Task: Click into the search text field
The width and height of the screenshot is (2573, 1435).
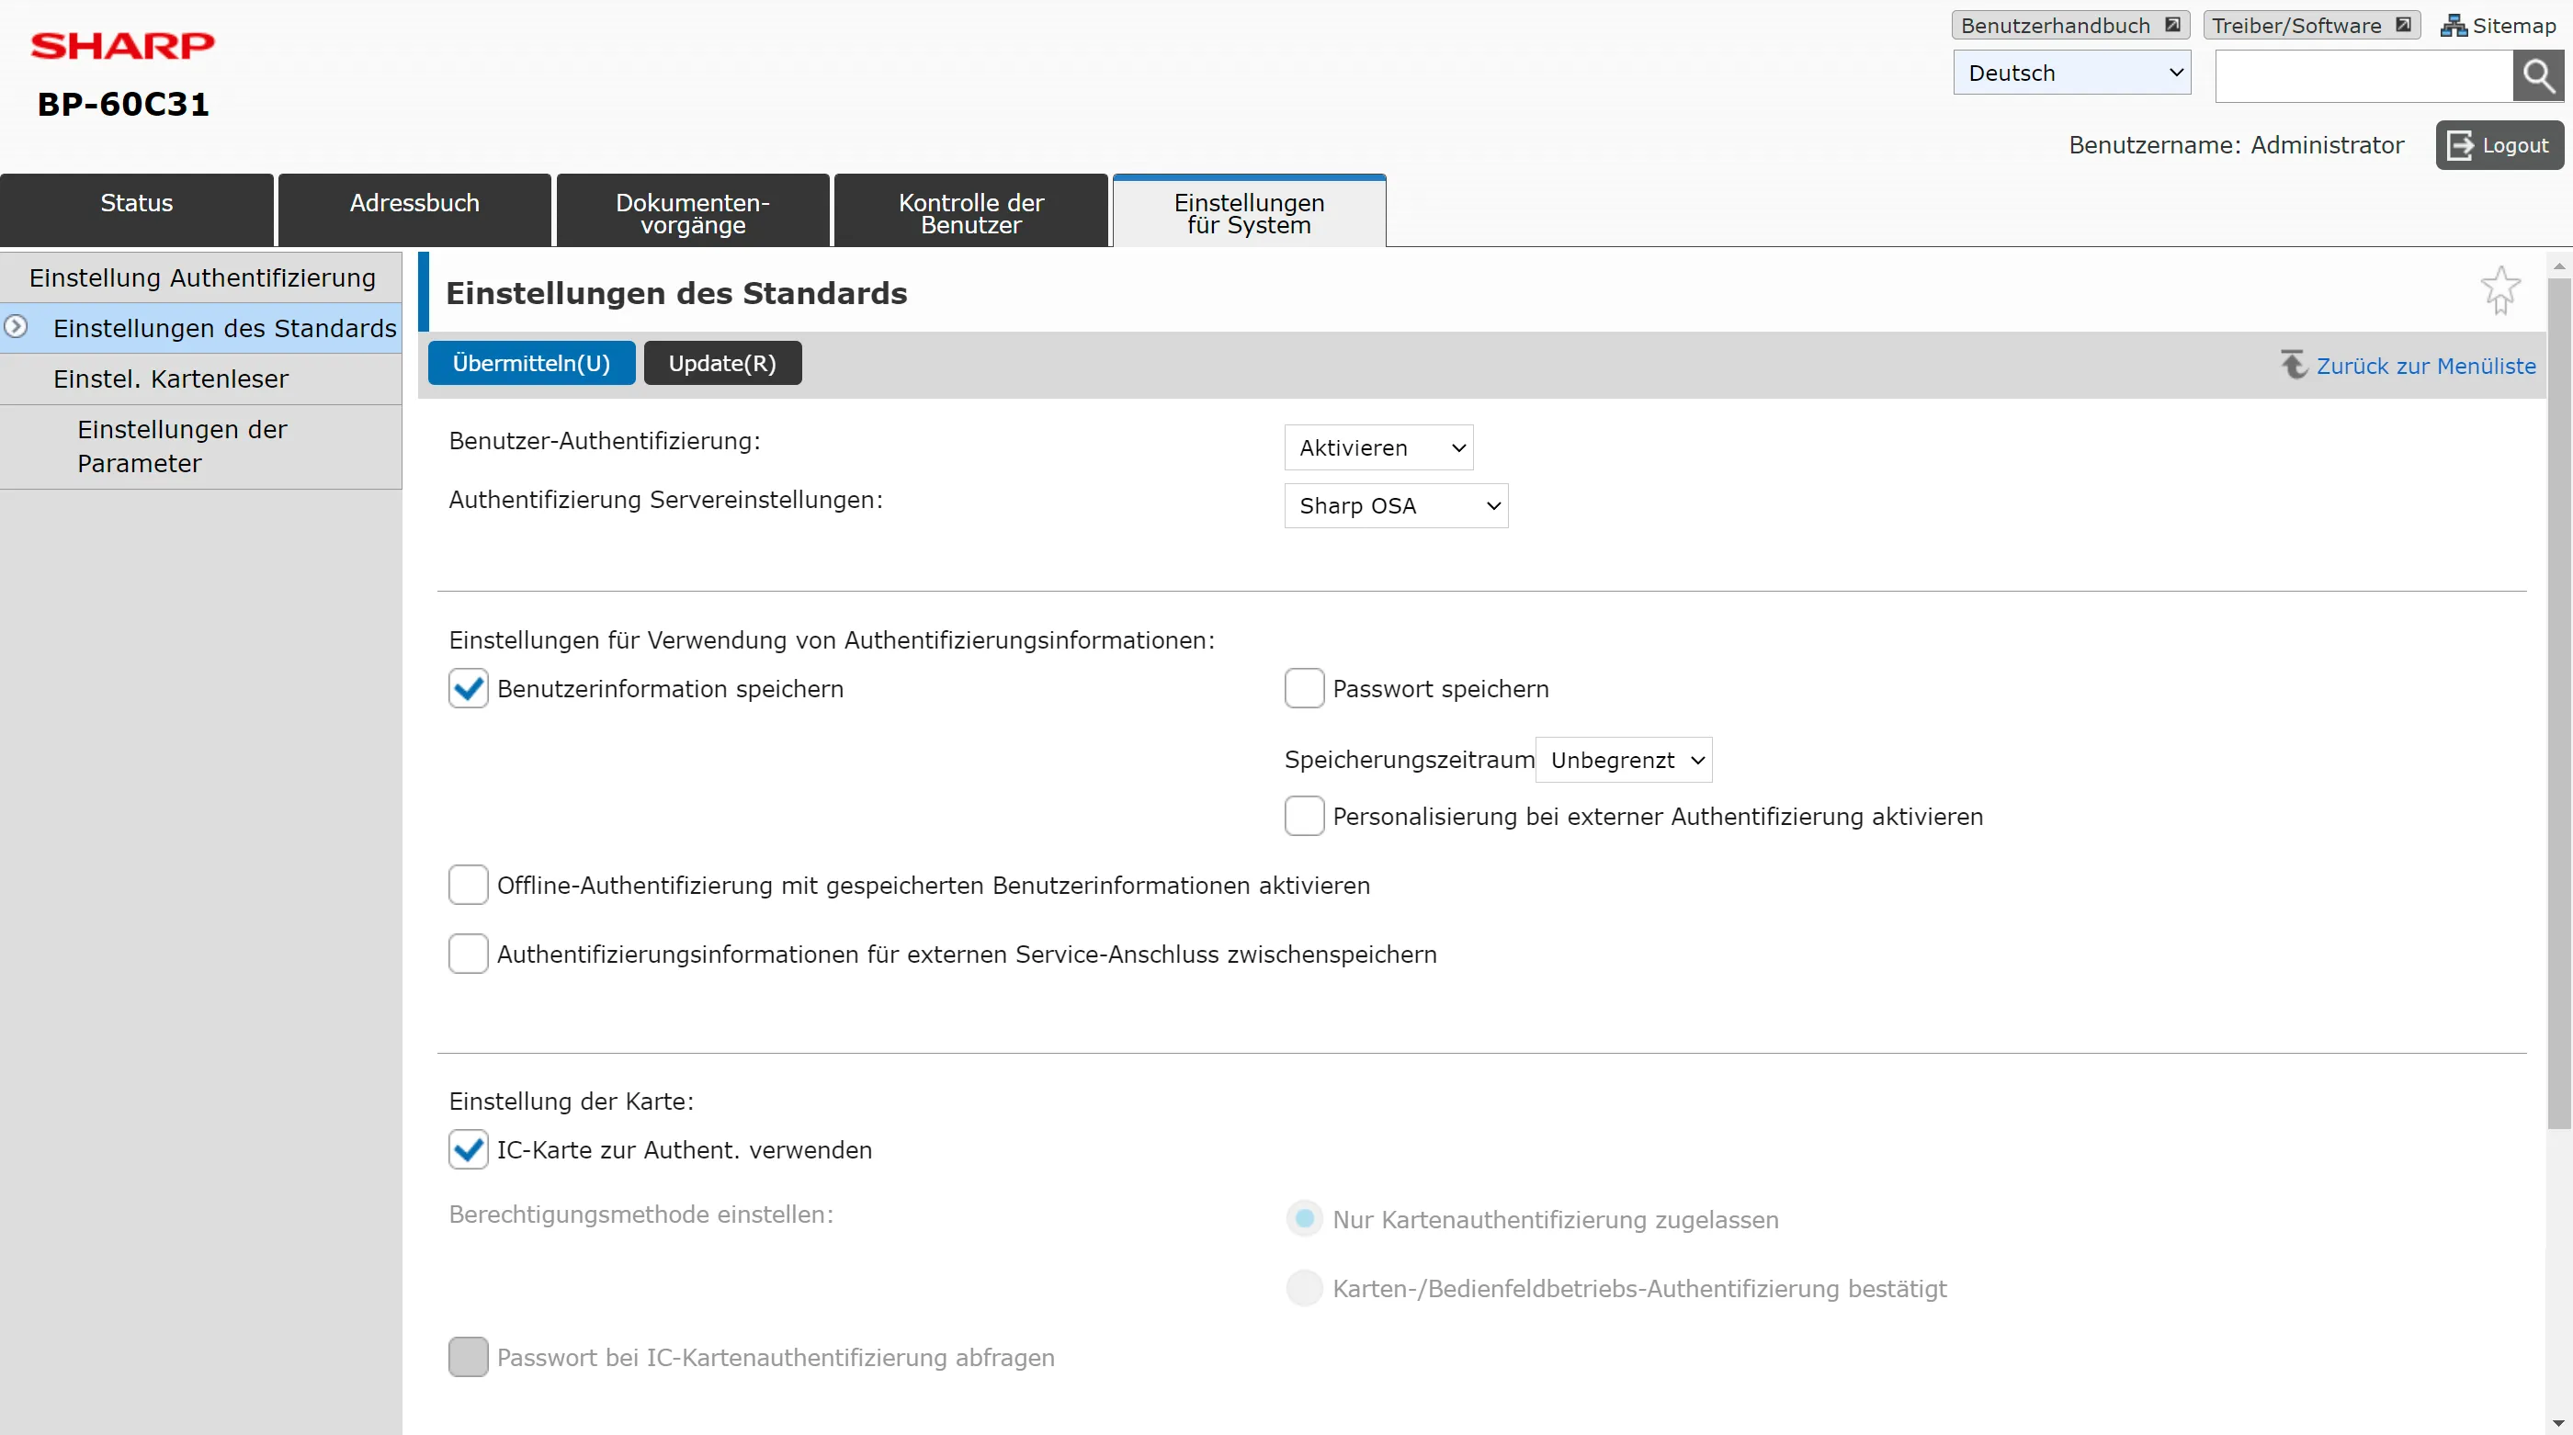Action: 2363,76
